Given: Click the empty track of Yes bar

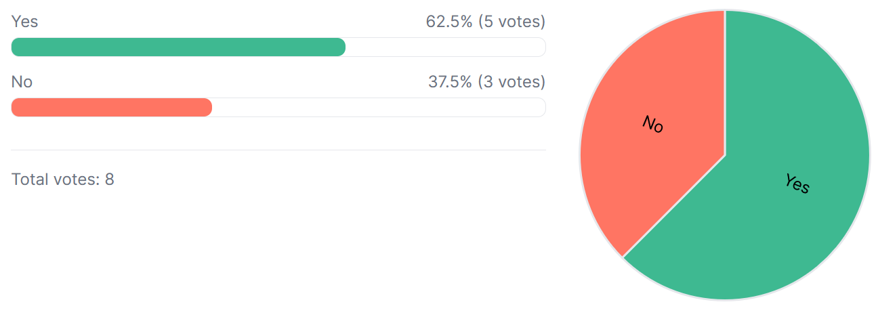Looking at the screenshot, I should 446,47.
